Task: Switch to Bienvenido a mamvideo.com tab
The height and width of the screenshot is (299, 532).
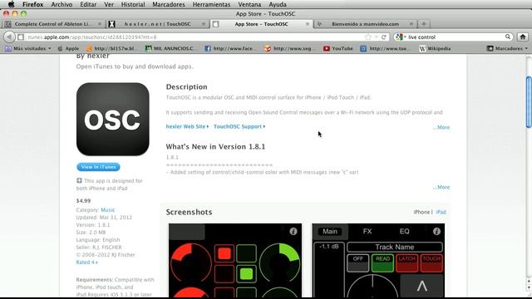Action: coord(365,24)
